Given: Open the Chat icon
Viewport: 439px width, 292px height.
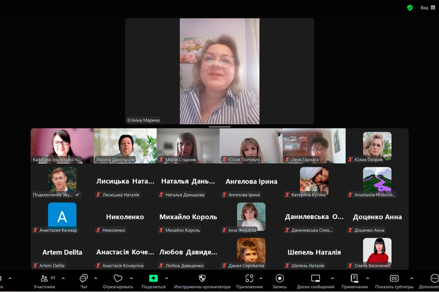Looking at the screenshot, I should point(83,278).
